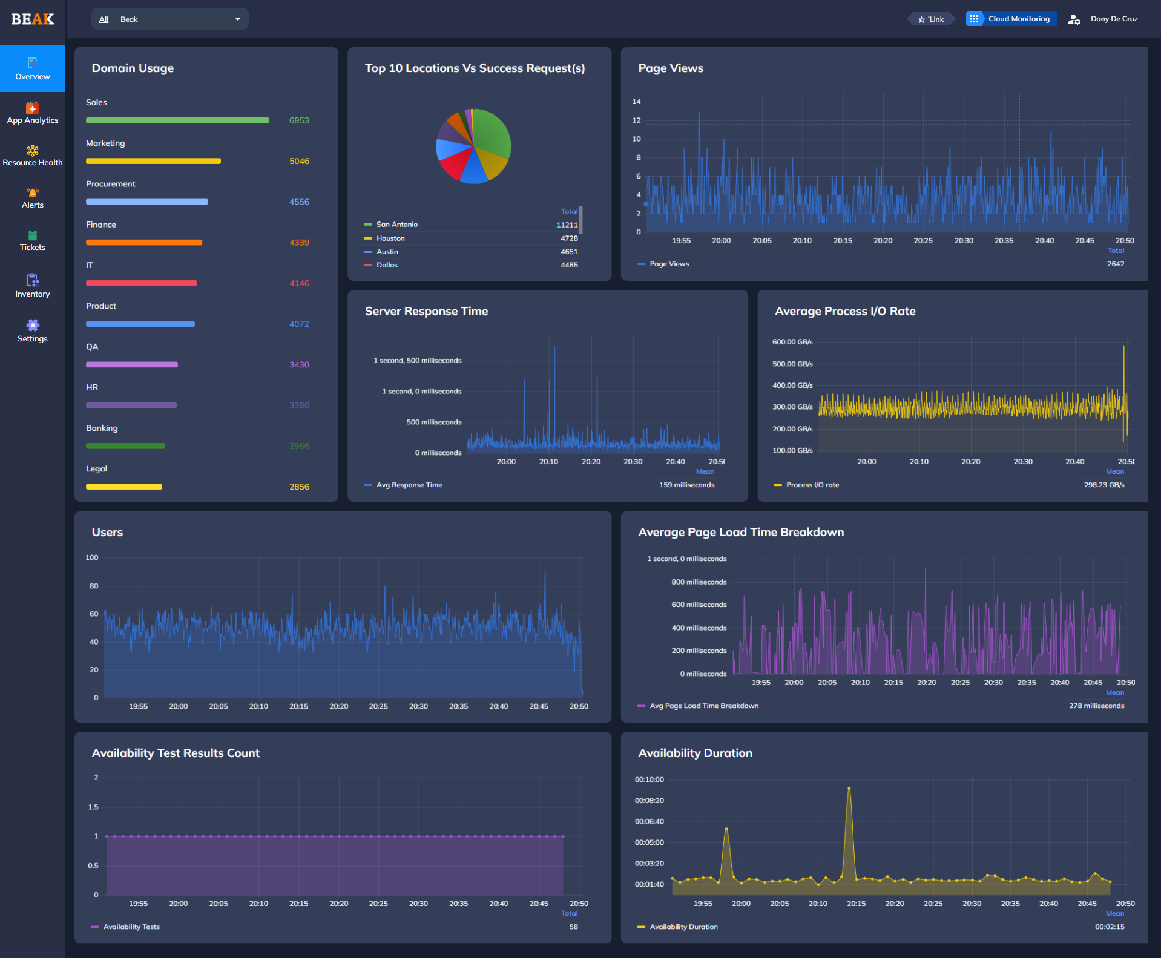Open App Analytics from the sidebar
The height and width of the screenshot is (958, 1161).
coord(33,113)
